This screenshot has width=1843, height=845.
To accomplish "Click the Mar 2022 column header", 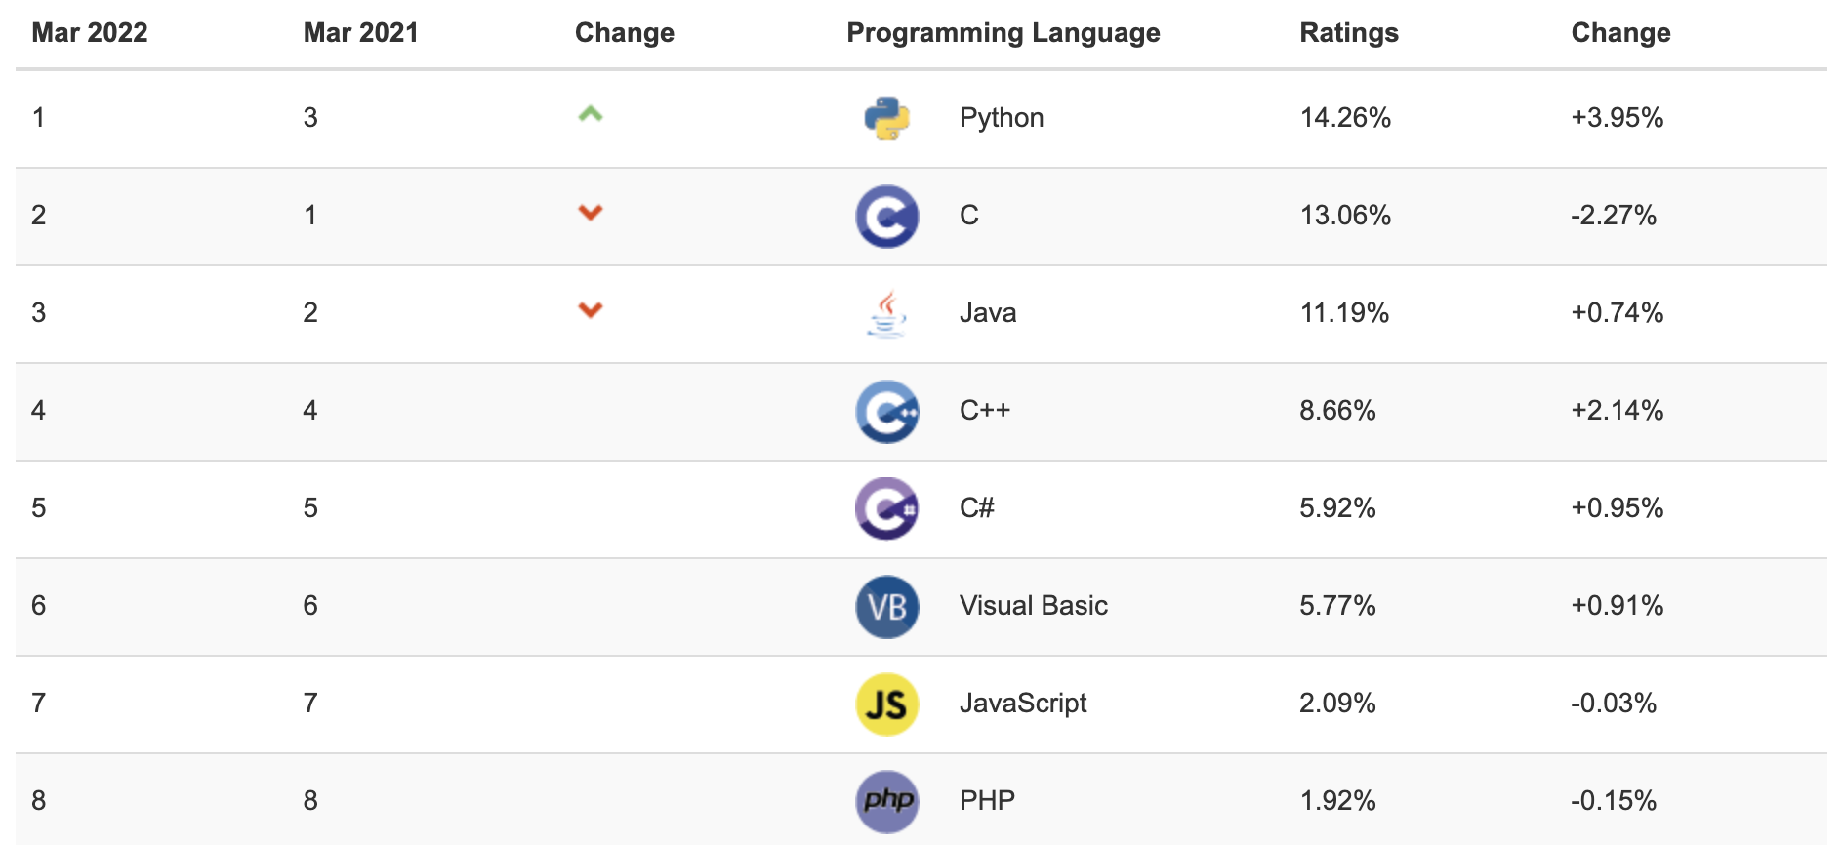I will point(90,33).
